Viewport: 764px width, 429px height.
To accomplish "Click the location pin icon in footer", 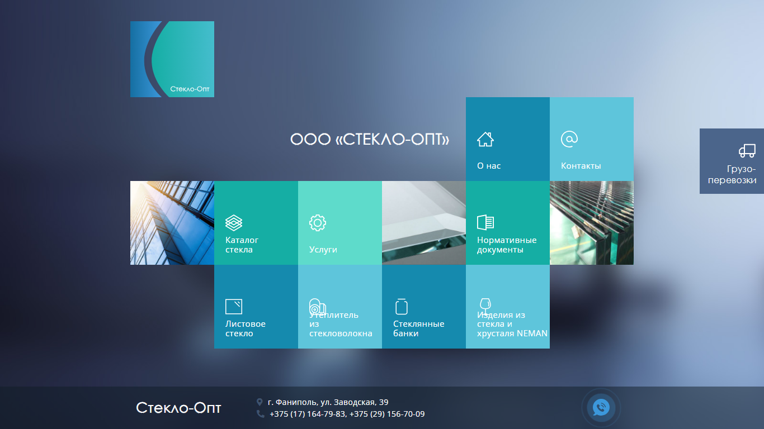I will click(x=260, y=402).
